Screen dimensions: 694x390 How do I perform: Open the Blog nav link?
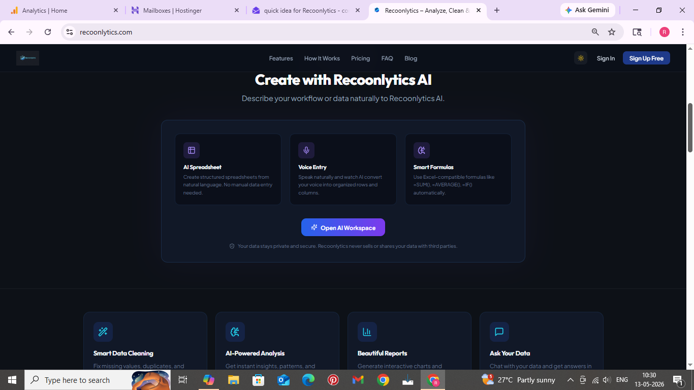[411, 58]
